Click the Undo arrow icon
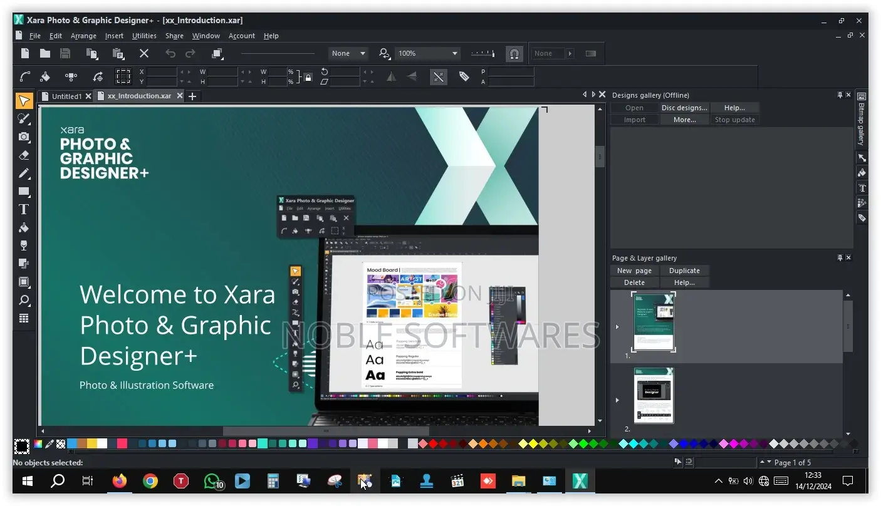This screenshot has width=881, height=506. tap(170, 53)
